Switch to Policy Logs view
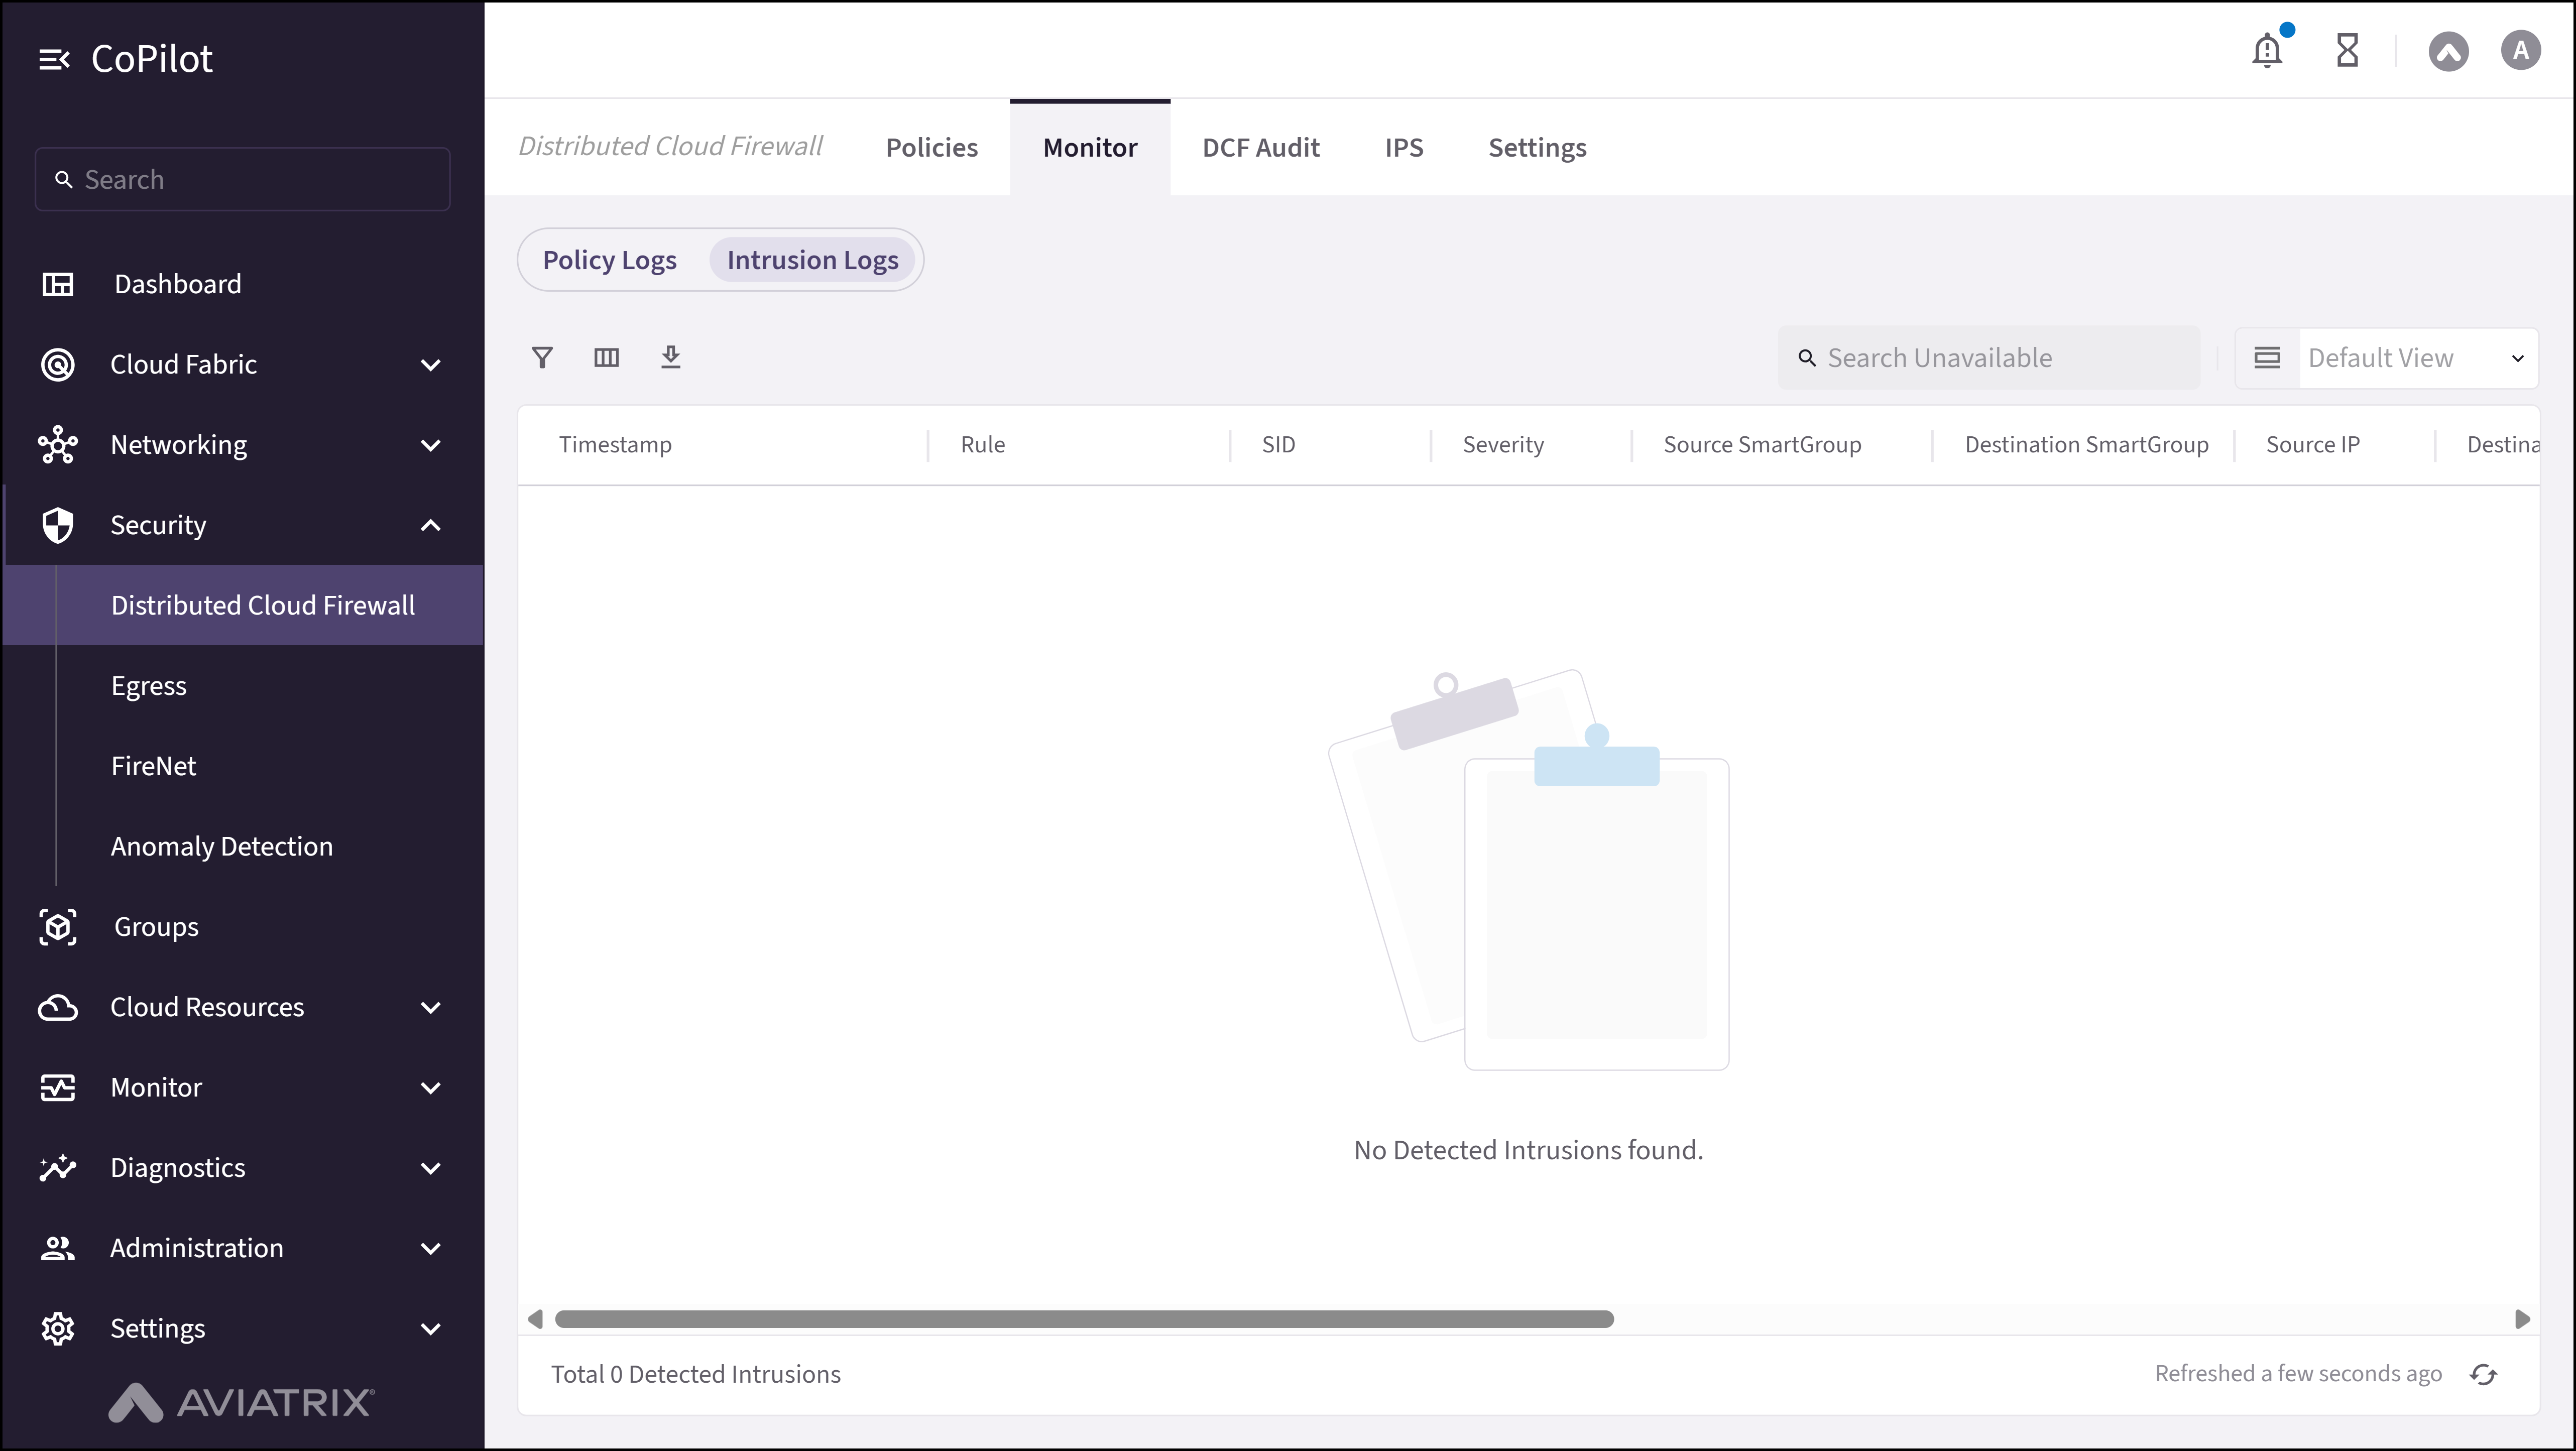 [x=610, y=259]
